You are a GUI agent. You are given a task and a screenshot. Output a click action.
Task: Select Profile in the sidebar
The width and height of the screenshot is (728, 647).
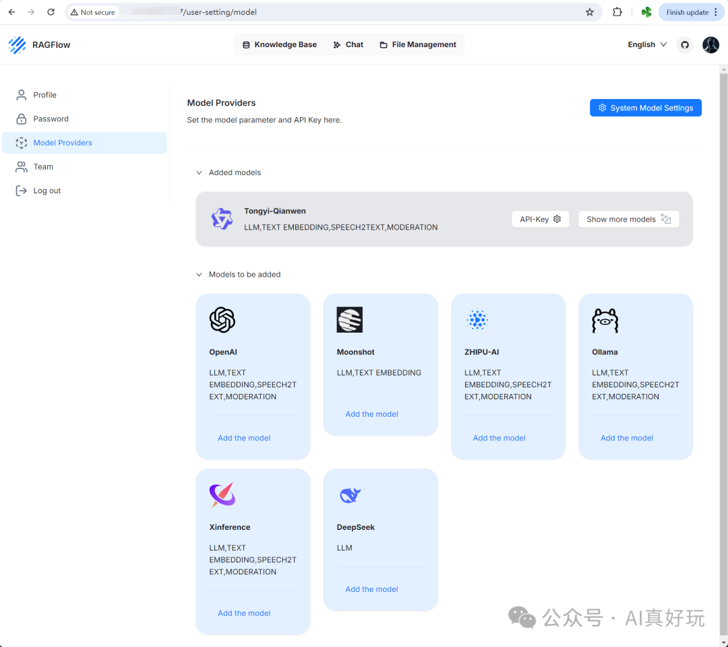pos(44,95)
